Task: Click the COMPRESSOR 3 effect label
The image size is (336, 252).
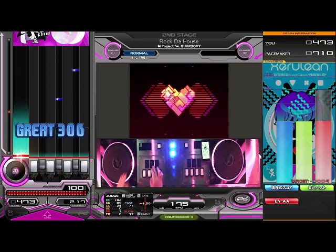Action: point(179,217)
